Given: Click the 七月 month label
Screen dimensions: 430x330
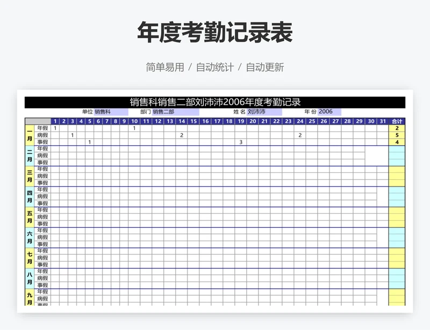Looking at the screenshot, I should 30,258.
